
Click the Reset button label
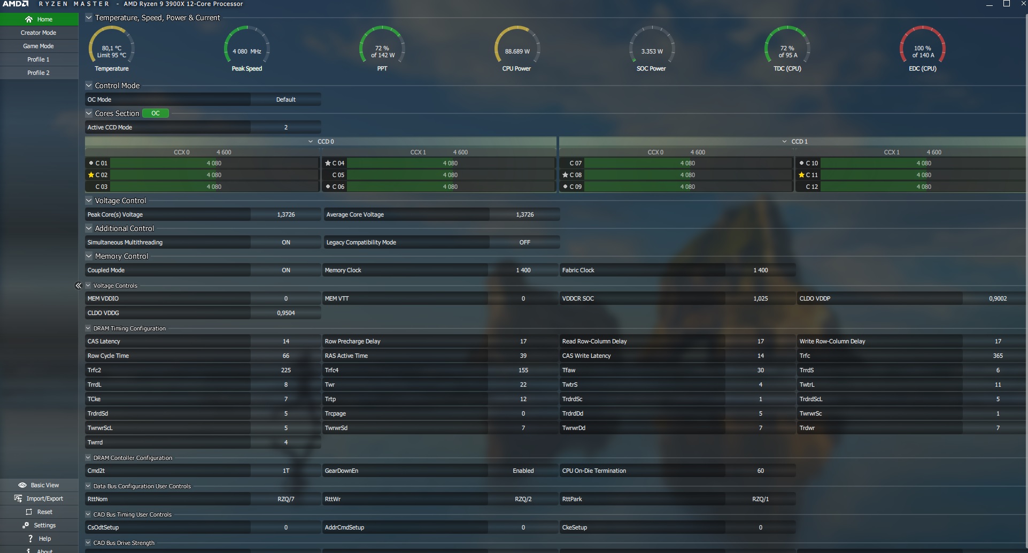click(x=45, y=512)
